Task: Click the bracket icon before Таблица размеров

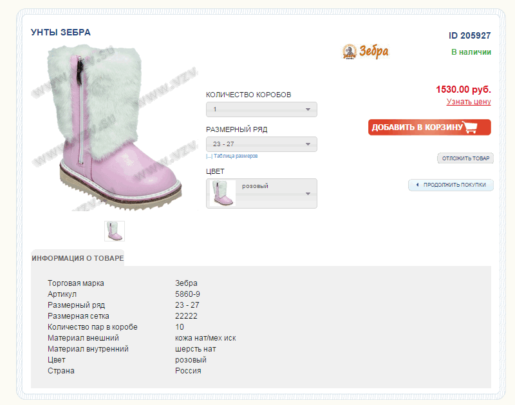Action: [x=209, y=156]
